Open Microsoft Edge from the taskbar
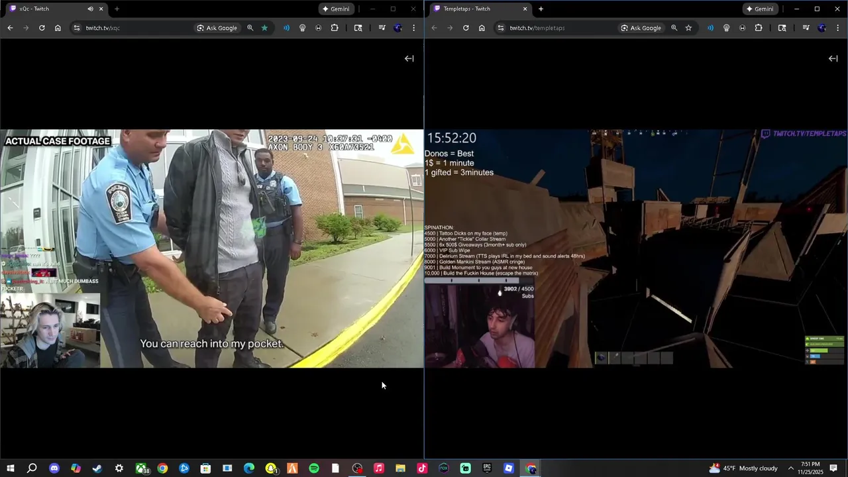 coord(249,468)
